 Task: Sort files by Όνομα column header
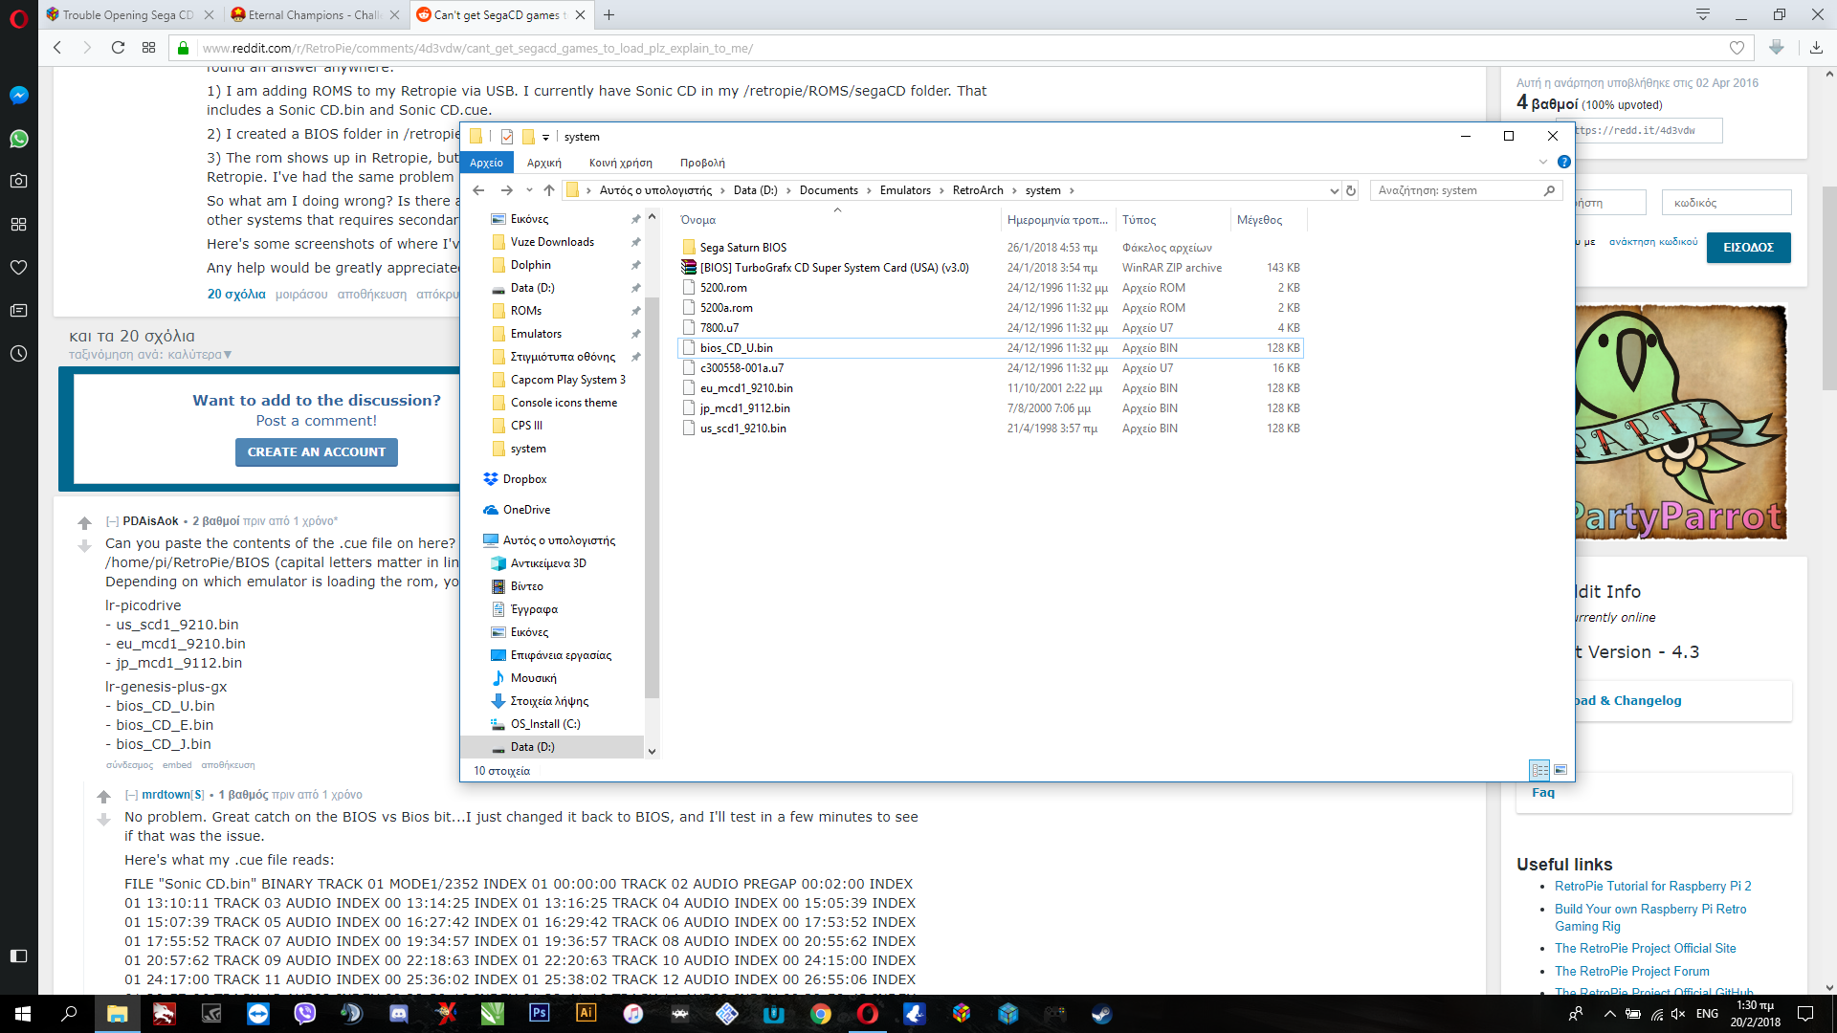coord(837,220)
